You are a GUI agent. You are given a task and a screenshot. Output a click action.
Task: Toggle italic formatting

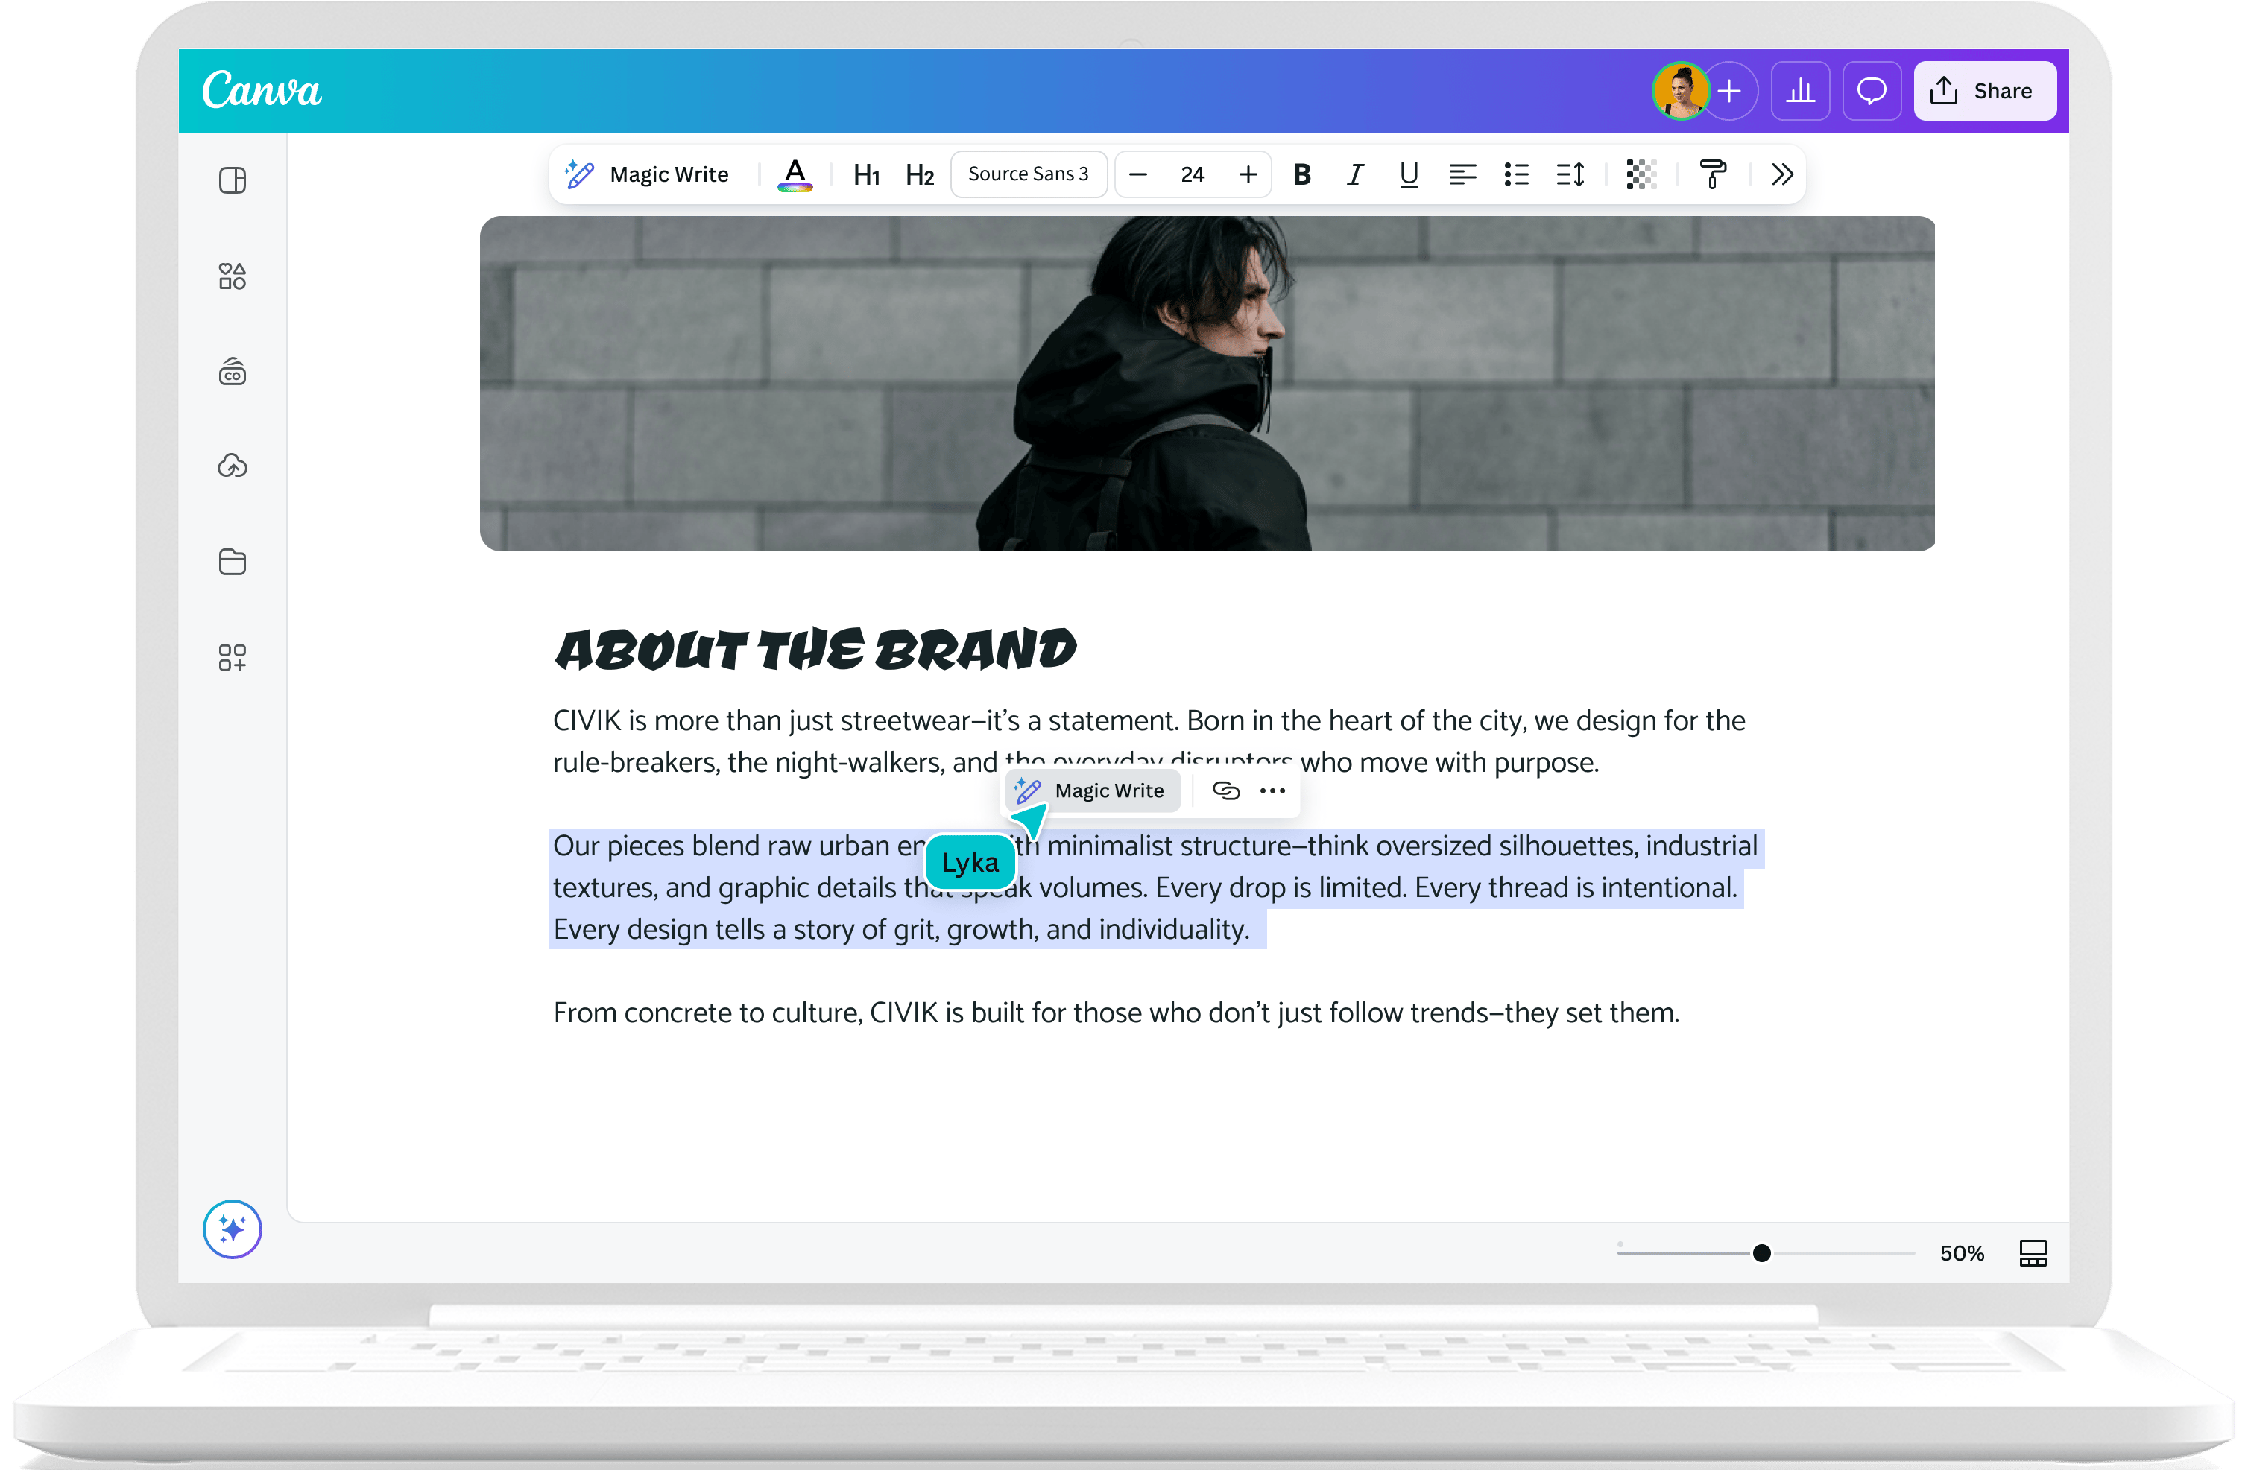(1354, 174)
